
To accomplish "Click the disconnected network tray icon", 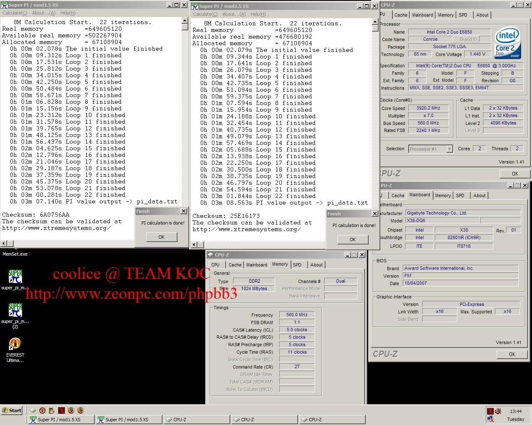I will pos(490,420).
